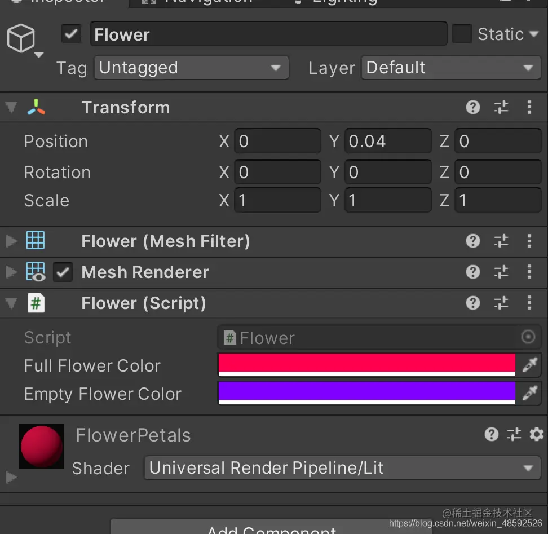Open Mesh Filter help reference
Screen dimensions: 548x534
coord(473,241)
